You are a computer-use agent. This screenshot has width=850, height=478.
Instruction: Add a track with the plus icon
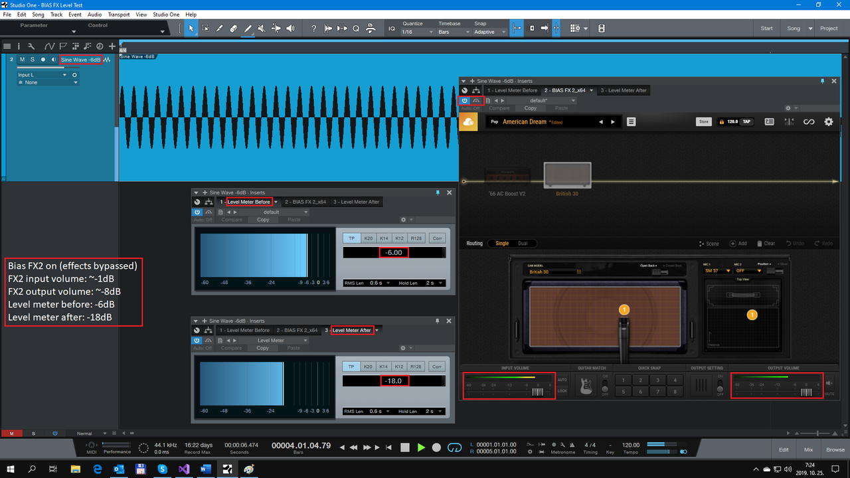click(x=112, y=46)
